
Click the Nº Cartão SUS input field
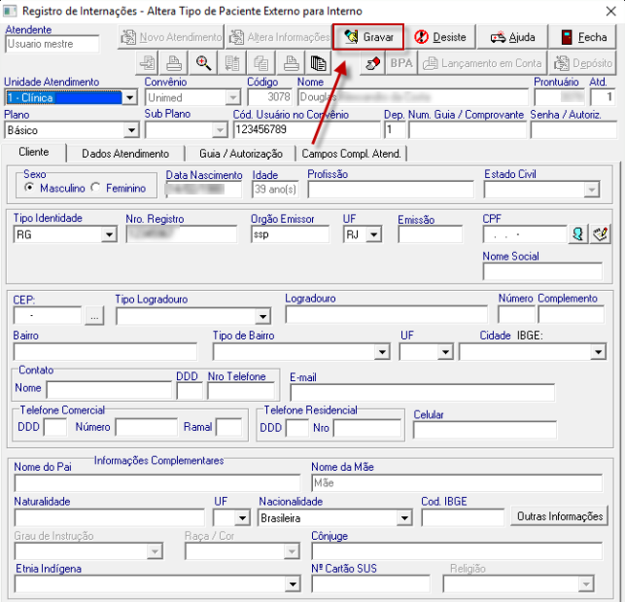[370, 584]
